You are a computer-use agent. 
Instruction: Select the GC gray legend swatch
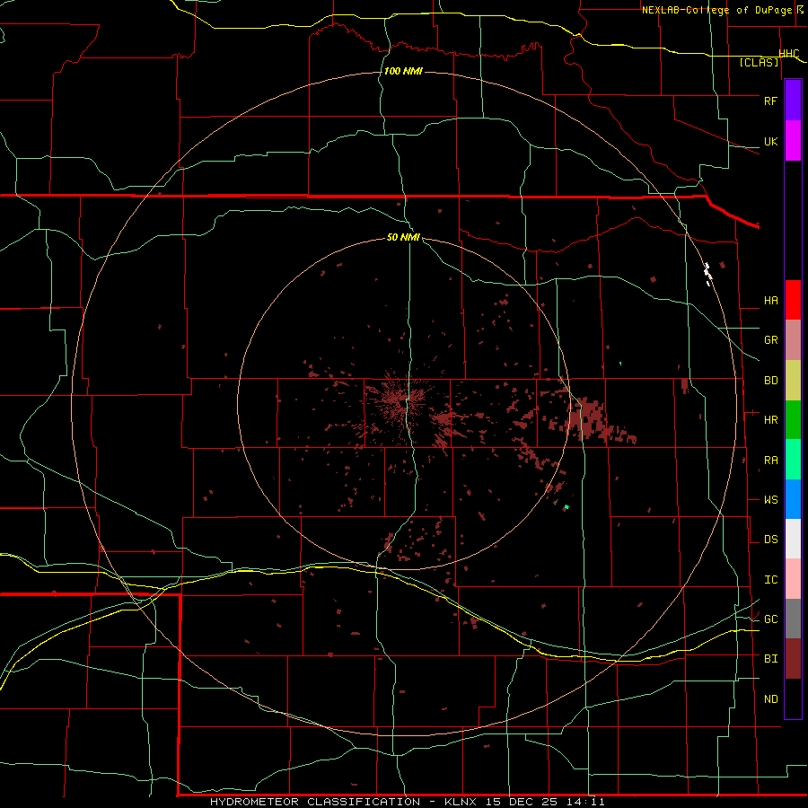point(793,619)
